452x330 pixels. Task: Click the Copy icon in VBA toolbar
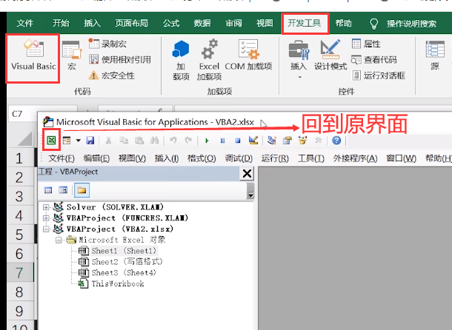124,141
